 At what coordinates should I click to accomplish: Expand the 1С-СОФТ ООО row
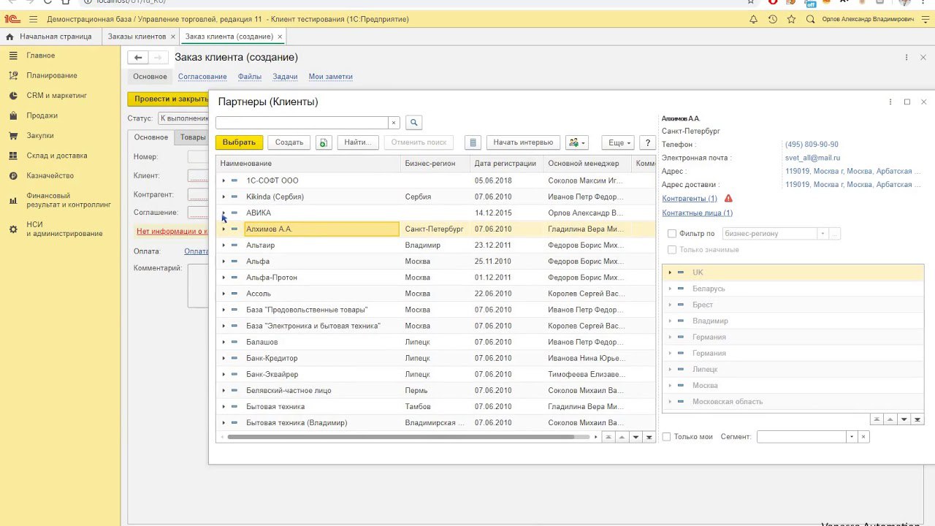pos(224,180)
